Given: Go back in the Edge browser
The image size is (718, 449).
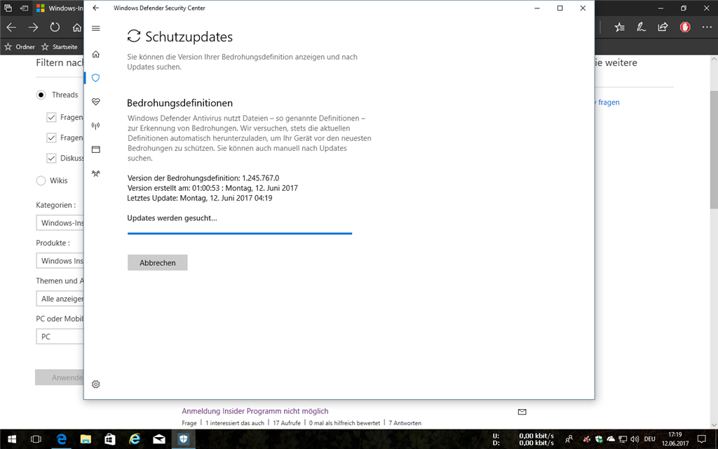Looking at the screenshot, I should pos(11,27).
